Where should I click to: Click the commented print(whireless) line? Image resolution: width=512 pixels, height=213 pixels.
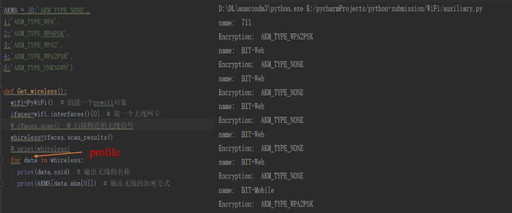[x=41, y=149]
